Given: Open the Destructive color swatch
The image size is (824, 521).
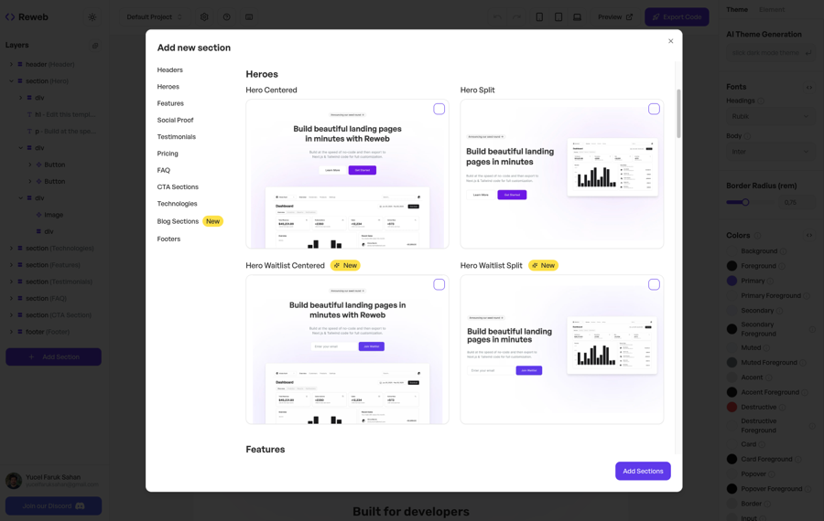Looking at the screenshot, I should pyautogui.click(x=732, y=407).
